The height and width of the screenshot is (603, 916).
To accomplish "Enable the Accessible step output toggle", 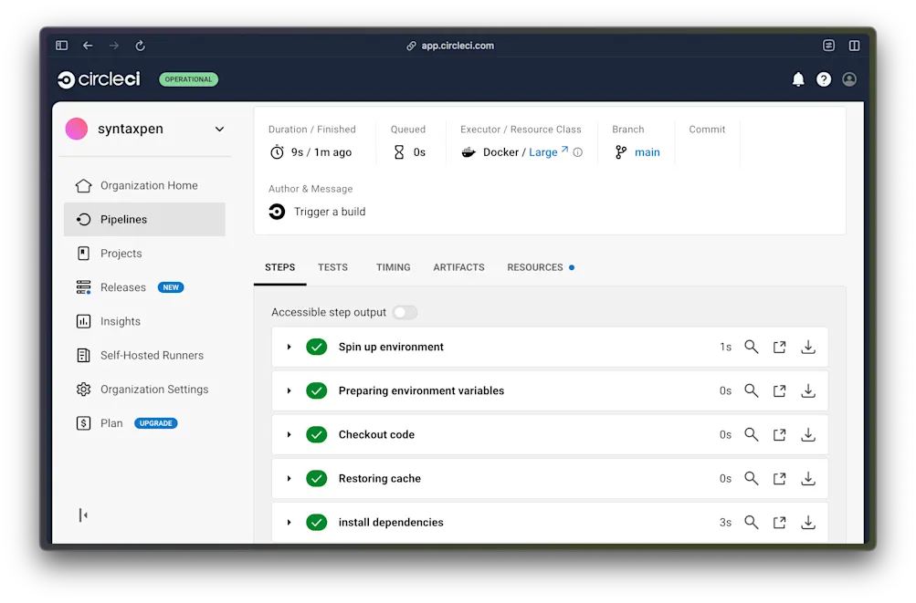I will (404, 312).
